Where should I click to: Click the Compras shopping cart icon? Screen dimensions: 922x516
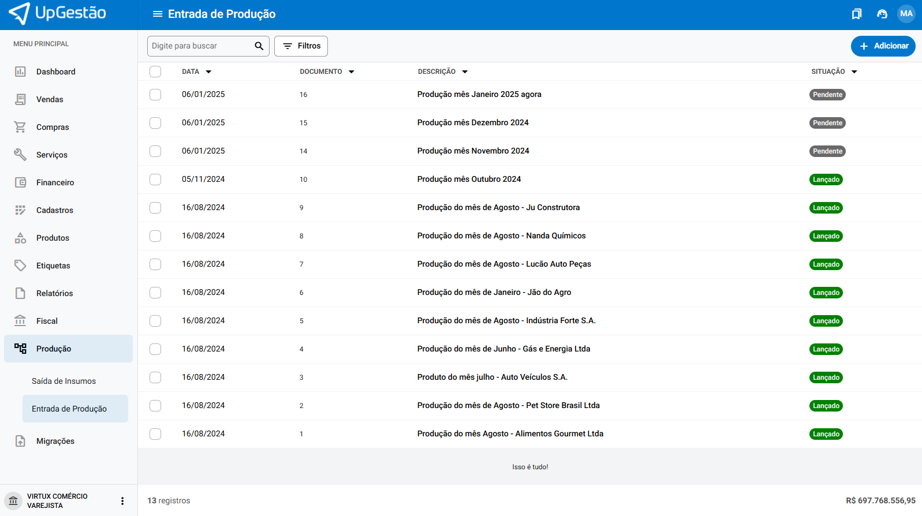20,127
